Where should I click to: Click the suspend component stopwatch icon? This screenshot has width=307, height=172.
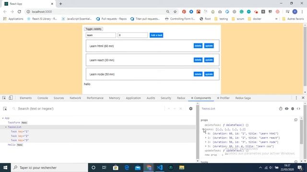pyautogui.click(x=281, y=108)
